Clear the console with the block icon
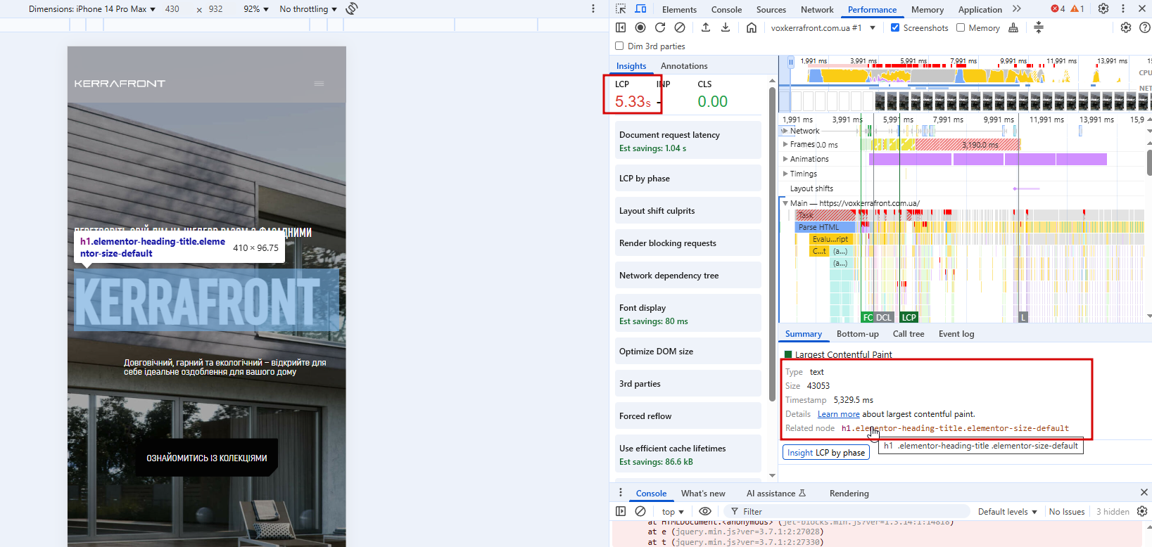1152x547 pixels. pyautogui.click(x=640, y=511)
